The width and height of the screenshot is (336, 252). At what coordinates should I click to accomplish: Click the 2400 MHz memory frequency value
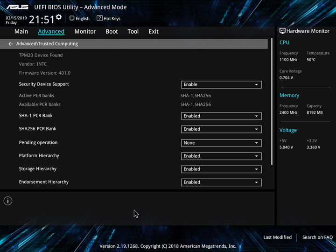(x=288, y=112)
